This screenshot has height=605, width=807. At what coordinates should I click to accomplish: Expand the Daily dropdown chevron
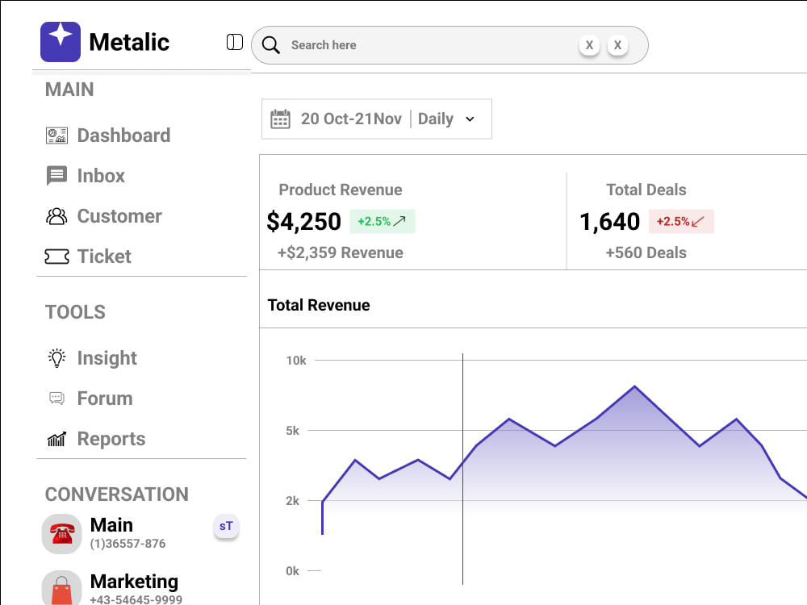(470, 119)
